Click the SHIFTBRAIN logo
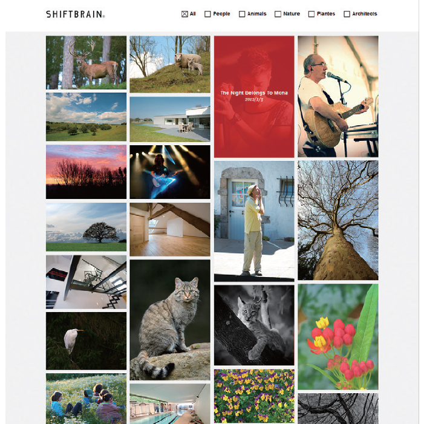The image size is (424, 424). pos(76,14)
